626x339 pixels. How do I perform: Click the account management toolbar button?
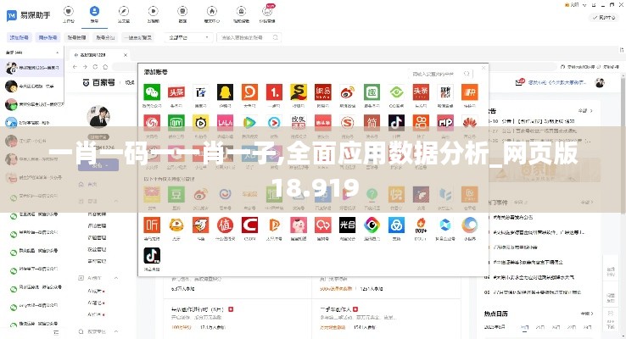coord(76,37)
